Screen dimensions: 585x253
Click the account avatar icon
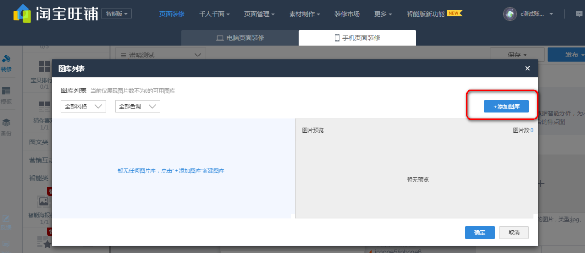pos(510,14)
